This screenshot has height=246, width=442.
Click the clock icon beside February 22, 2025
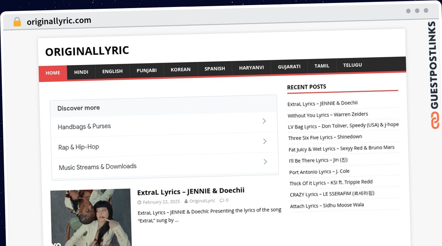point(139,202)
